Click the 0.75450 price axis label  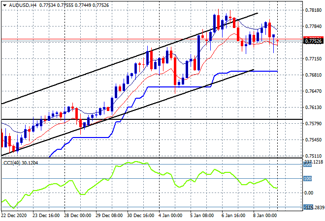(x=313, y=140)
